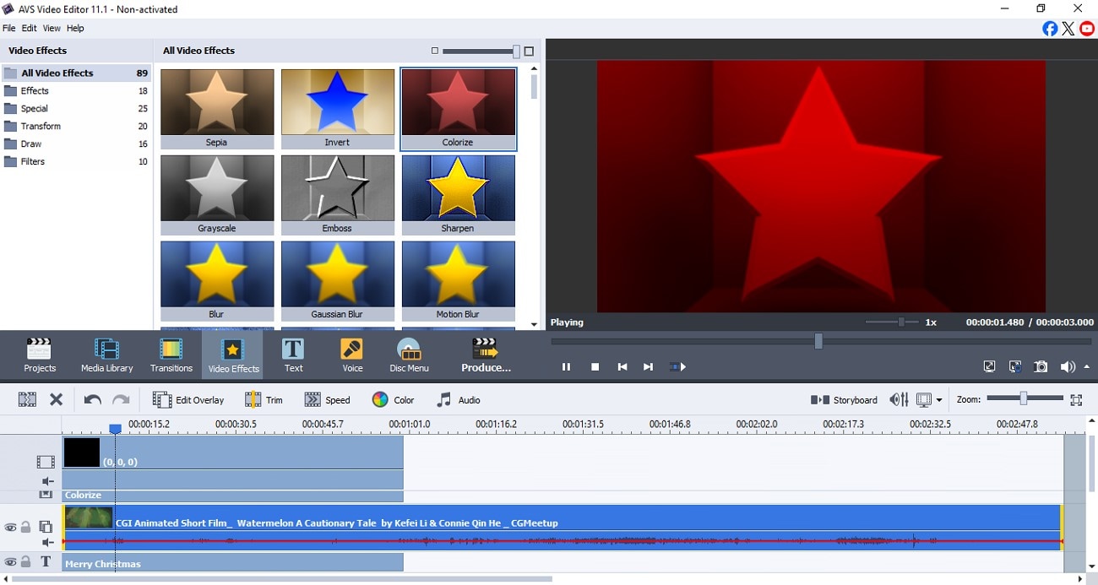Lock the text track

click(x=26, y=562)
